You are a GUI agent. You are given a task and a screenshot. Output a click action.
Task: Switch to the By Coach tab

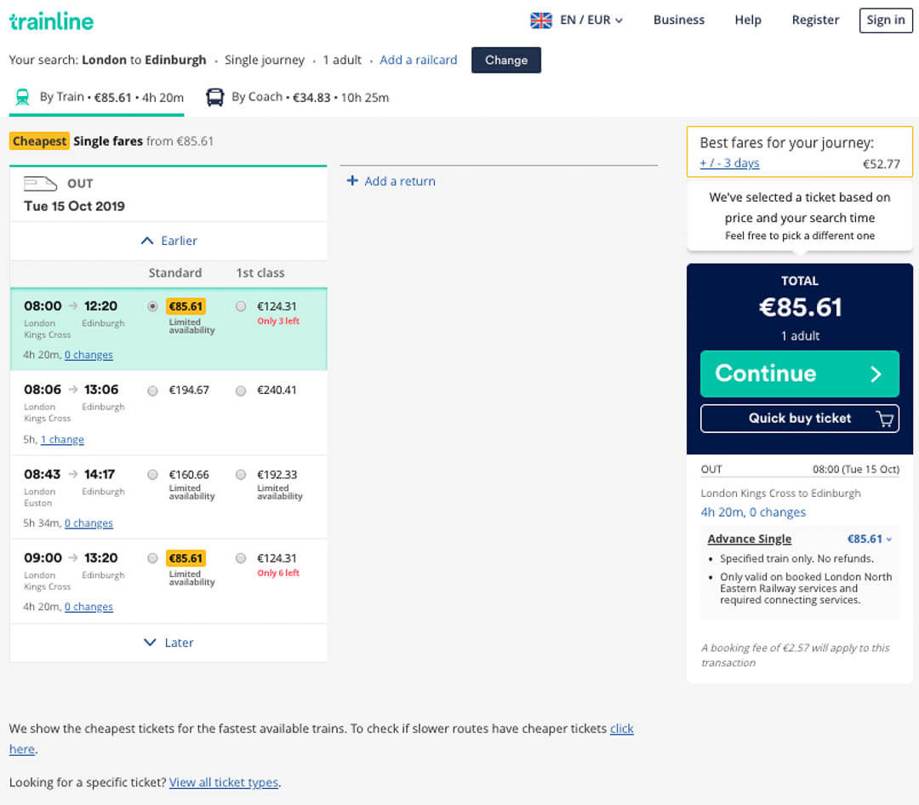coord(298,97)
